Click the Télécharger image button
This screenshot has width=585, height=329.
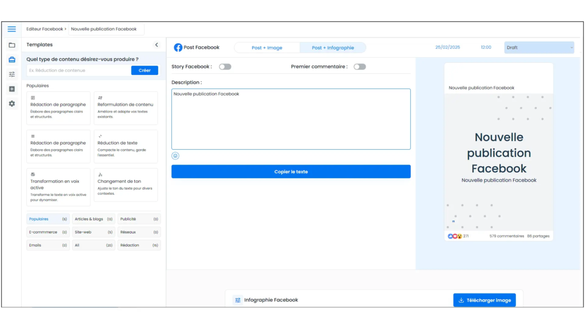click(x=484, y=300)
